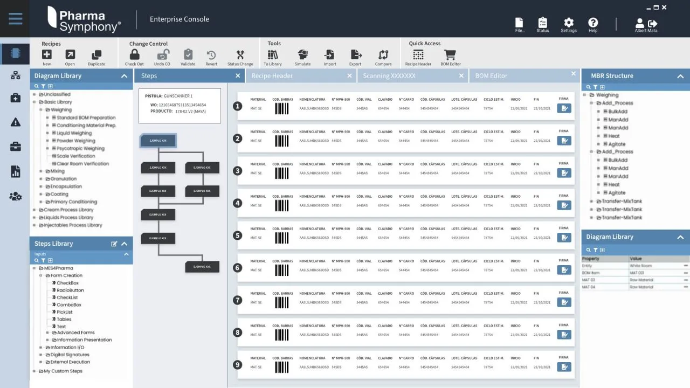Collapse the Steps Library panel chevron
This screenshot has width=690, height=388.
click(124, 244)
